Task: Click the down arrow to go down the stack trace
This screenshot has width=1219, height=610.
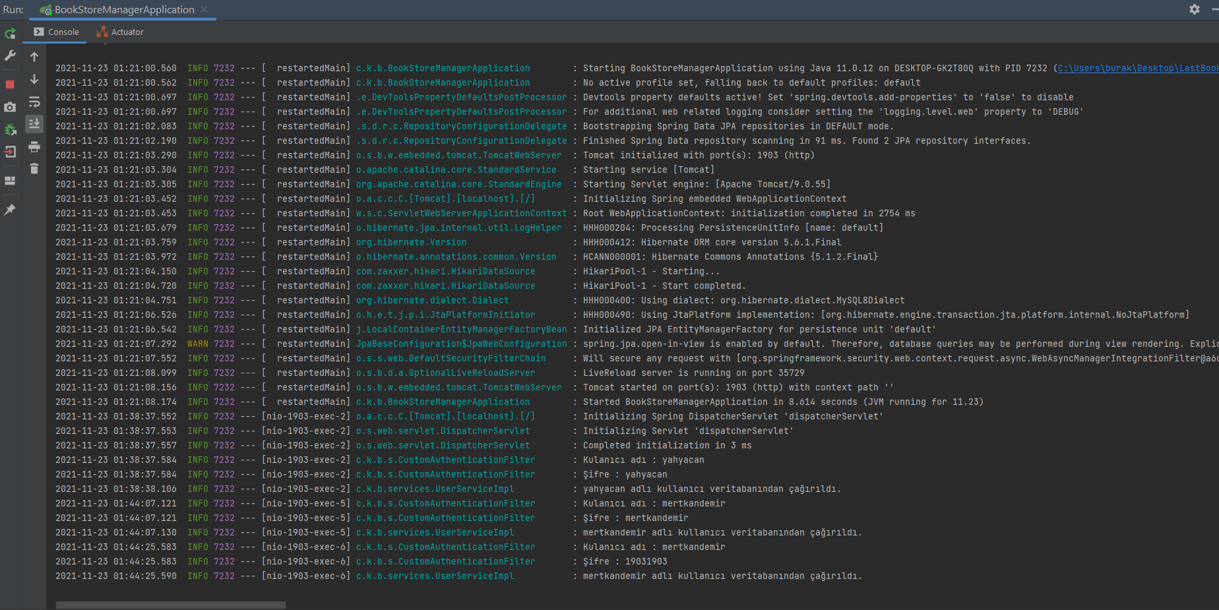Action: click(x=34, y=79)
